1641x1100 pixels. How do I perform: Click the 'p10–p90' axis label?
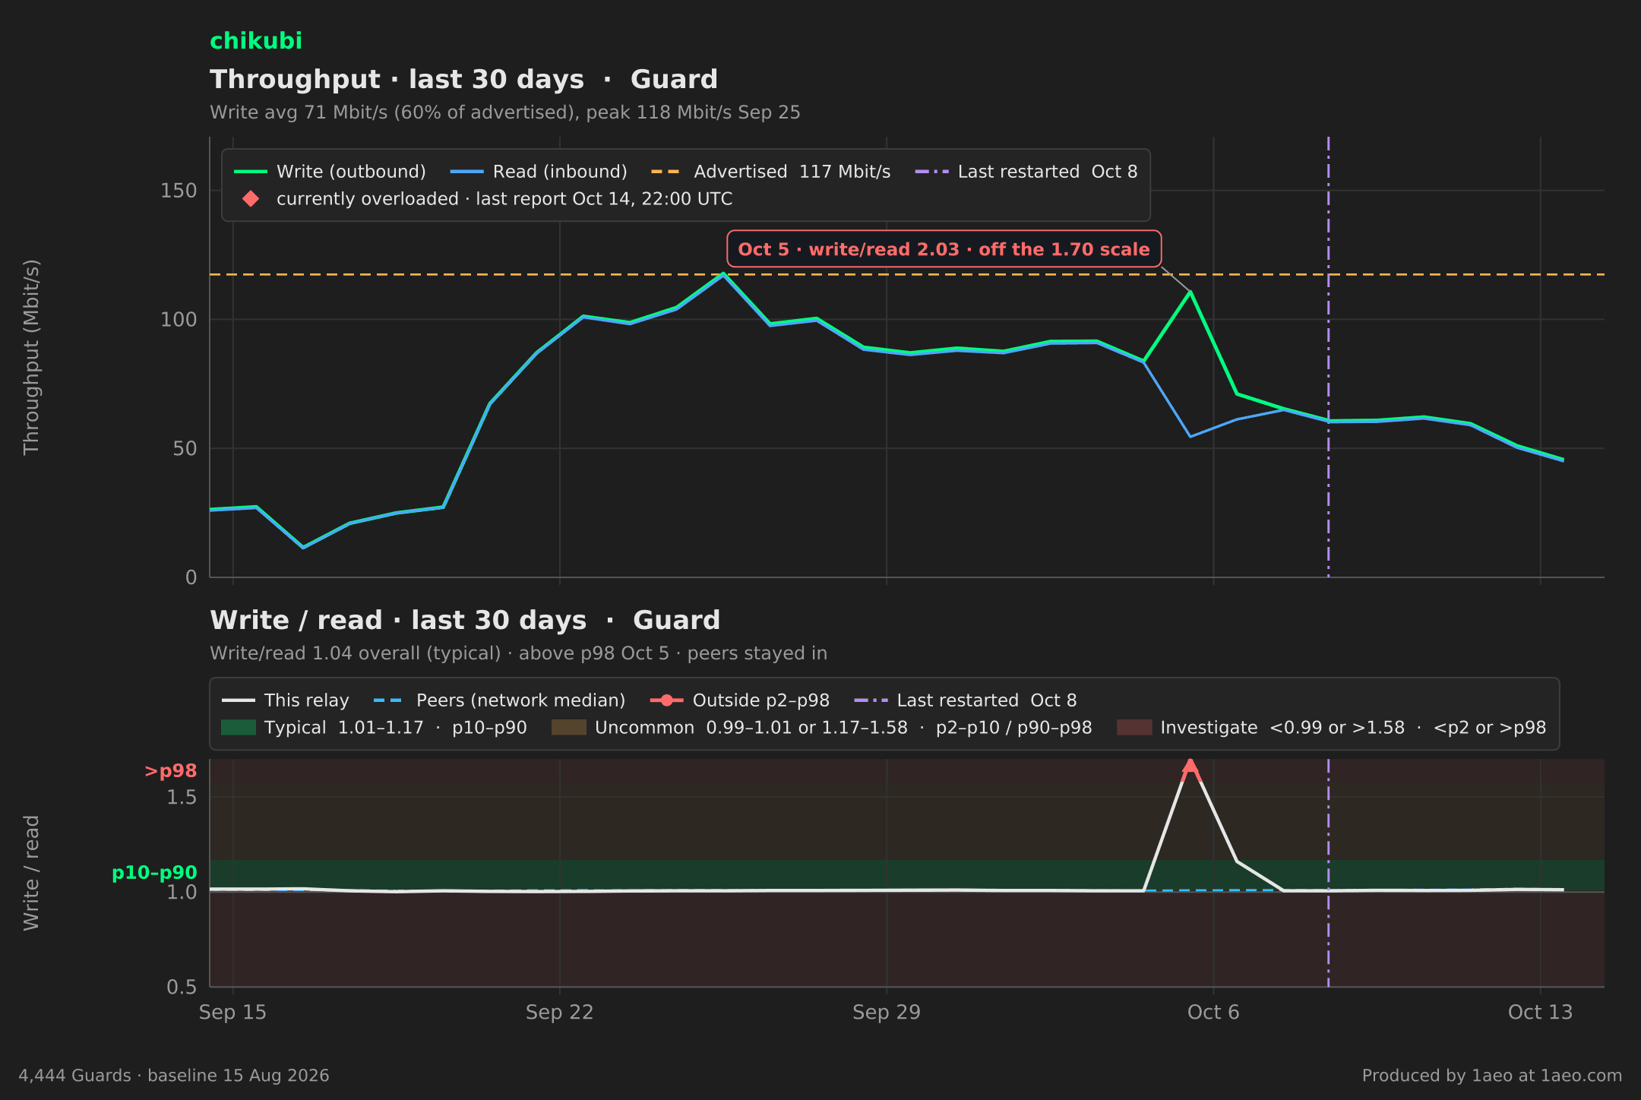pyautogui.click(x=155, y=873)
